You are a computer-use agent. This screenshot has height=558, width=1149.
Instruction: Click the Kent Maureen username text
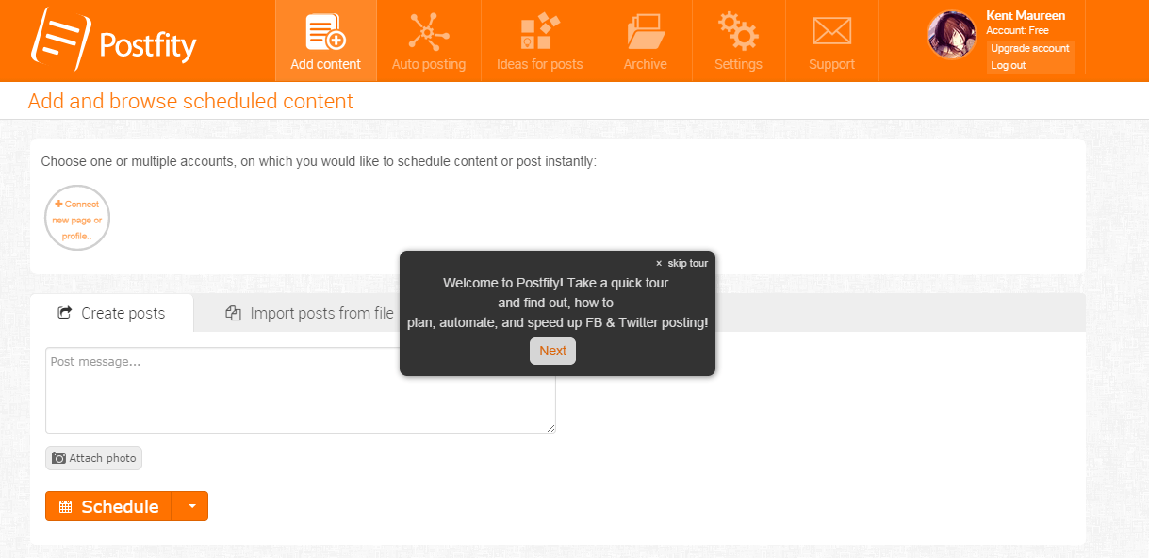click(1026, 15)
